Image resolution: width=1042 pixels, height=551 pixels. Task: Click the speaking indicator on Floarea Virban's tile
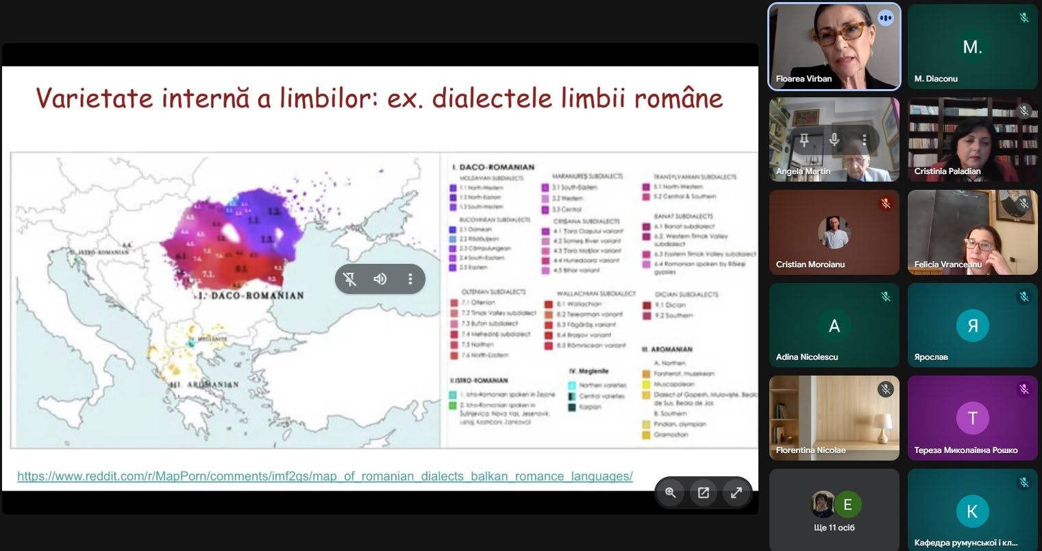(x=886, y=19)
